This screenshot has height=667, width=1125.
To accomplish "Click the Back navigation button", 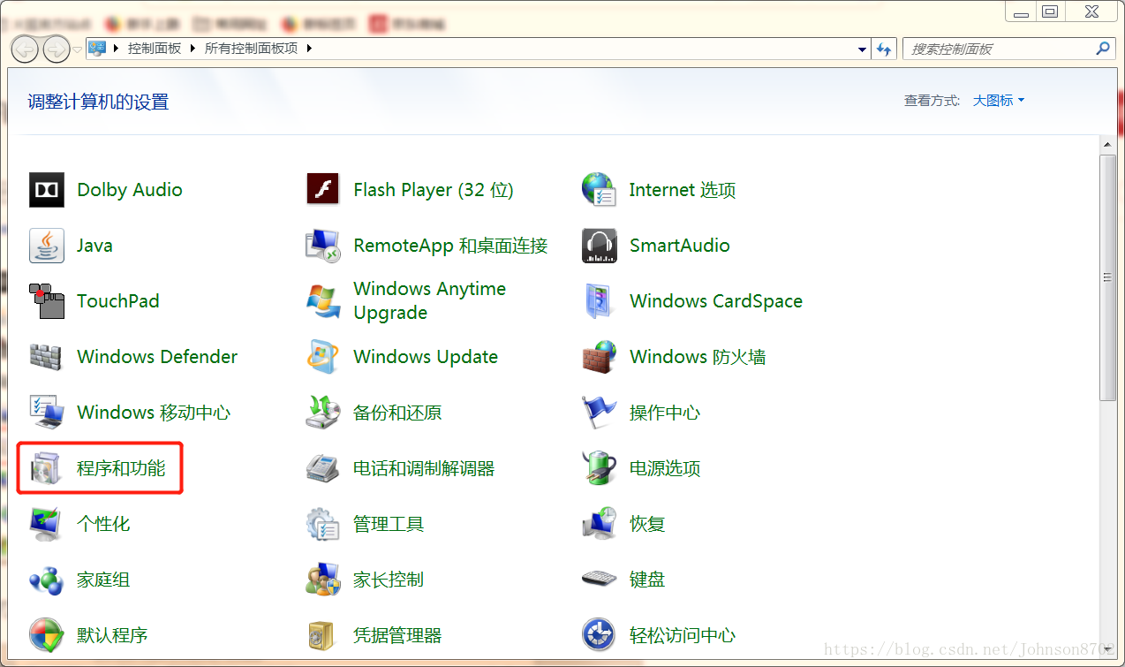I will point(25,49).
